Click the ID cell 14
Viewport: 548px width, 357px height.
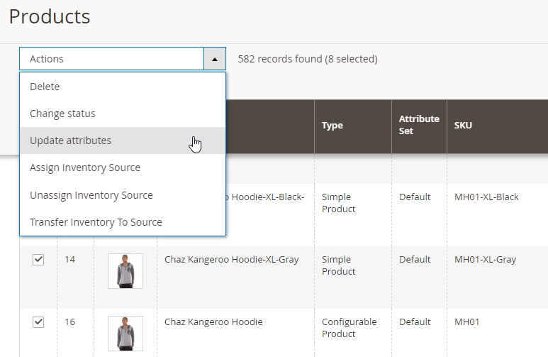pyautogui.click(x=70, y=259)
